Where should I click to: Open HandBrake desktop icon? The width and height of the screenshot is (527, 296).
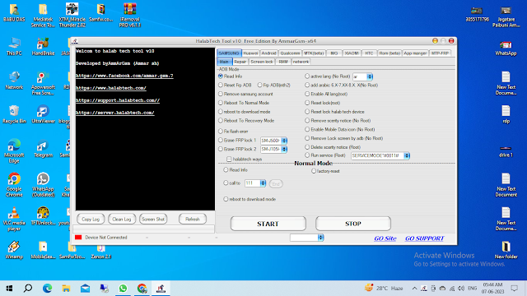pyautogui.click(x=43, y=47)
